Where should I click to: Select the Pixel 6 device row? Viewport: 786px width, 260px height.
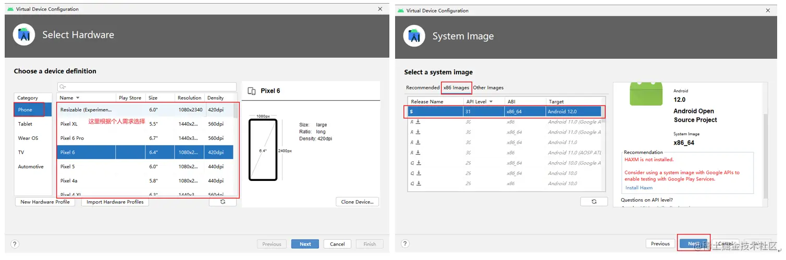pyautogui.click(x=145, y=152)
